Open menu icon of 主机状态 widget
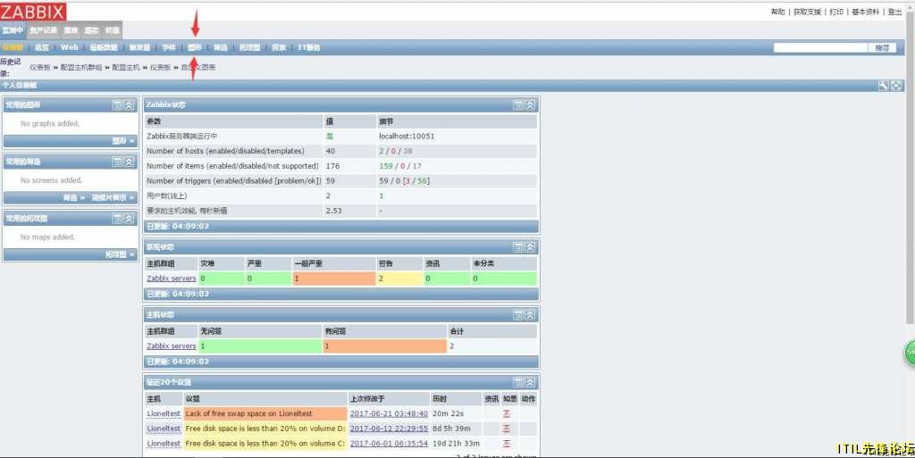Viewport: 915px width, 458px height. click(518, 314)
